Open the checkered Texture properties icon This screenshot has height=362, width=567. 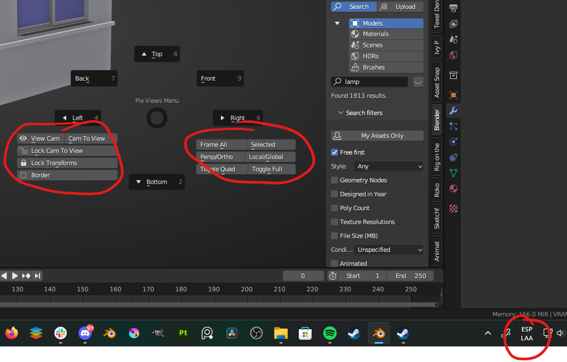453,208
